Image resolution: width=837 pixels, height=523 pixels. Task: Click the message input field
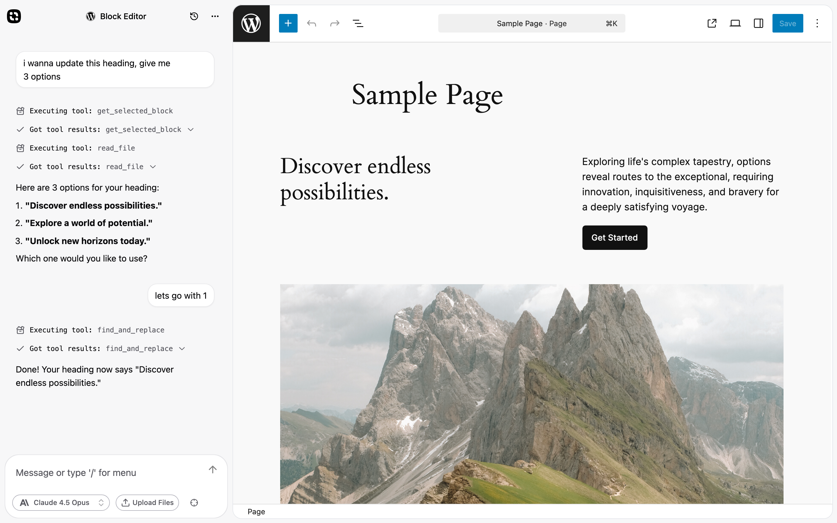104,472
